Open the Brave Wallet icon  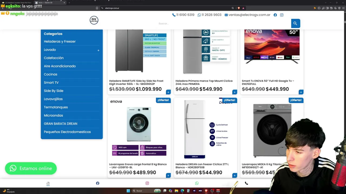[x=331, y=8]
